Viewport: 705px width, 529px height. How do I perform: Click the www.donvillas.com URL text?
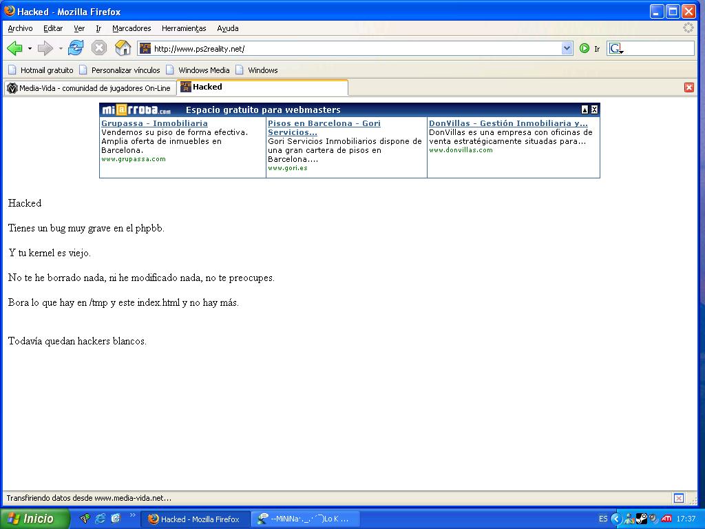click(x=461, y=149)
